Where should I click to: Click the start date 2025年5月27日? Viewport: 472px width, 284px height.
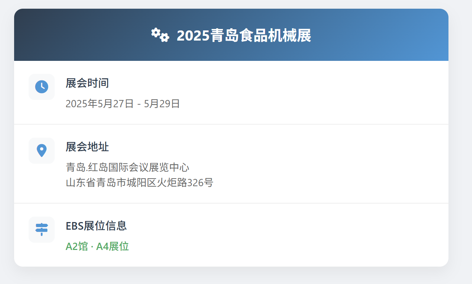pyautogui.click(x=100, y=104)
